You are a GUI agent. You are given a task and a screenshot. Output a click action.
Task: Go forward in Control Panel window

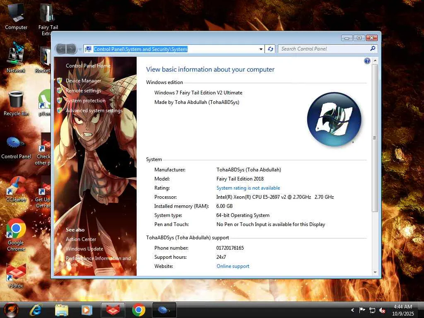click(71, 49)
